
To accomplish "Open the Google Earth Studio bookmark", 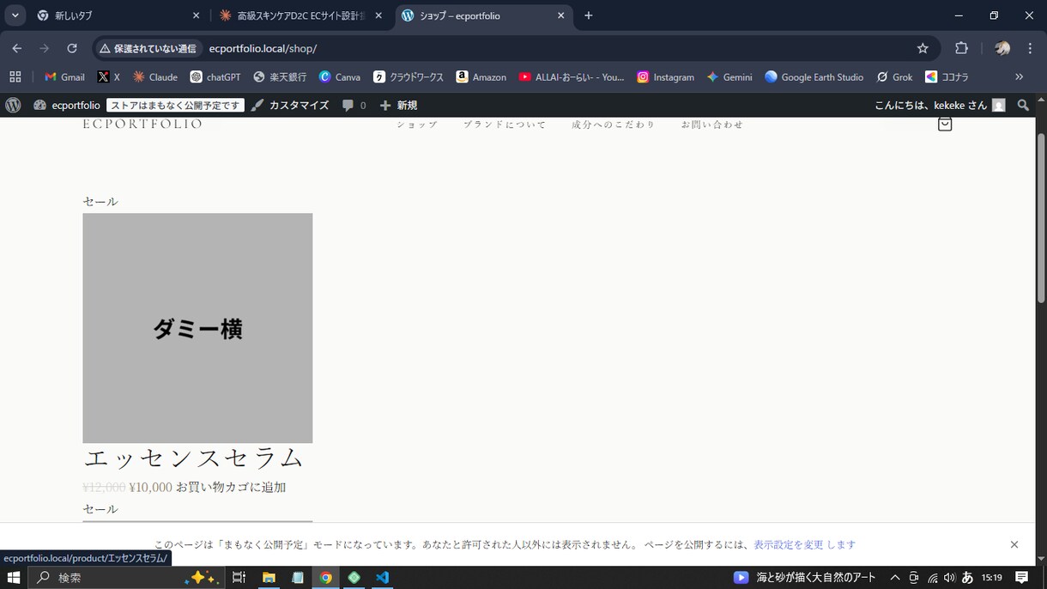I will click(x=814, y=76).
